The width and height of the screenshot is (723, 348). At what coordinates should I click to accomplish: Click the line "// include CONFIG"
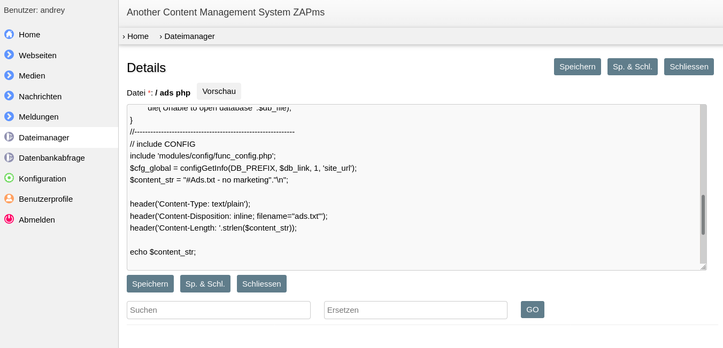163,144
